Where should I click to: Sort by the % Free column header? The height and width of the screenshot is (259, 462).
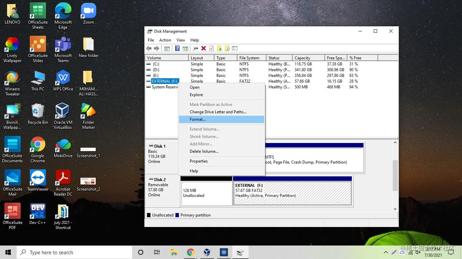coord(363,58)
